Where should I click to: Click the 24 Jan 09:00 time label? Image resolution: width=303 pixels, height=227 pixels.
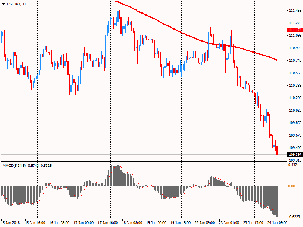(277, 223)
